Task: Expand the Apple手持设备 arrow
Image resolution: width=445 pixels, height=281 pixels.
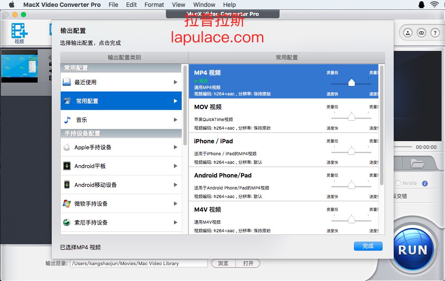Action: pos(175,147)
